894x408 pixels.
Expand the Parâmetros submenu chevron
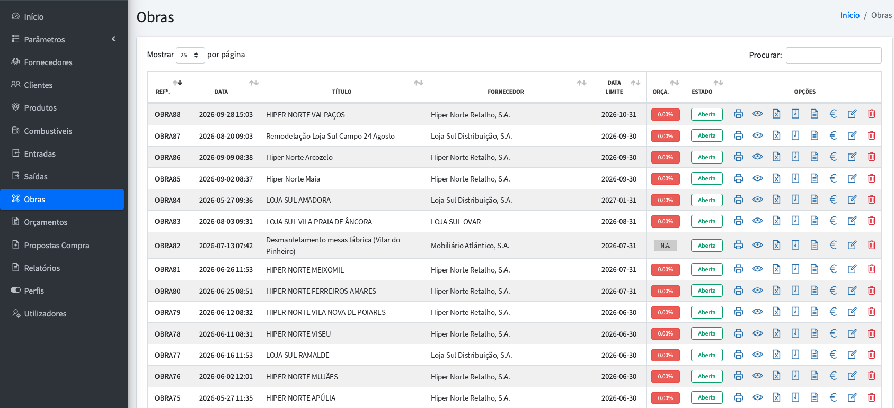pyautogui.click(x=113, y=39)
